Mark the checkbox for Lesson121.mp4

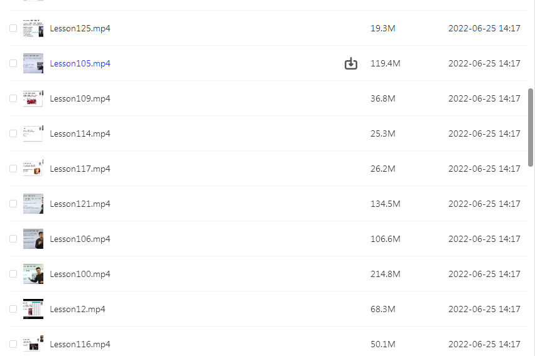(x=13, y=204)
